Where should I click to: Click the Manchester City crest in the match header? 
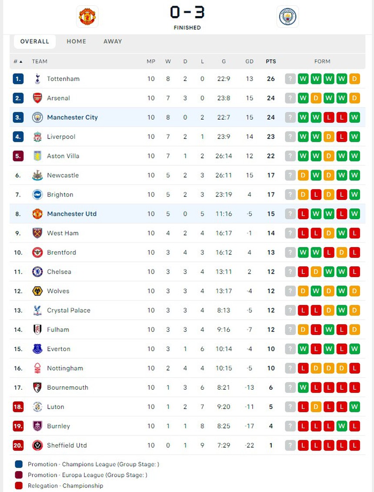pos(287,17)
